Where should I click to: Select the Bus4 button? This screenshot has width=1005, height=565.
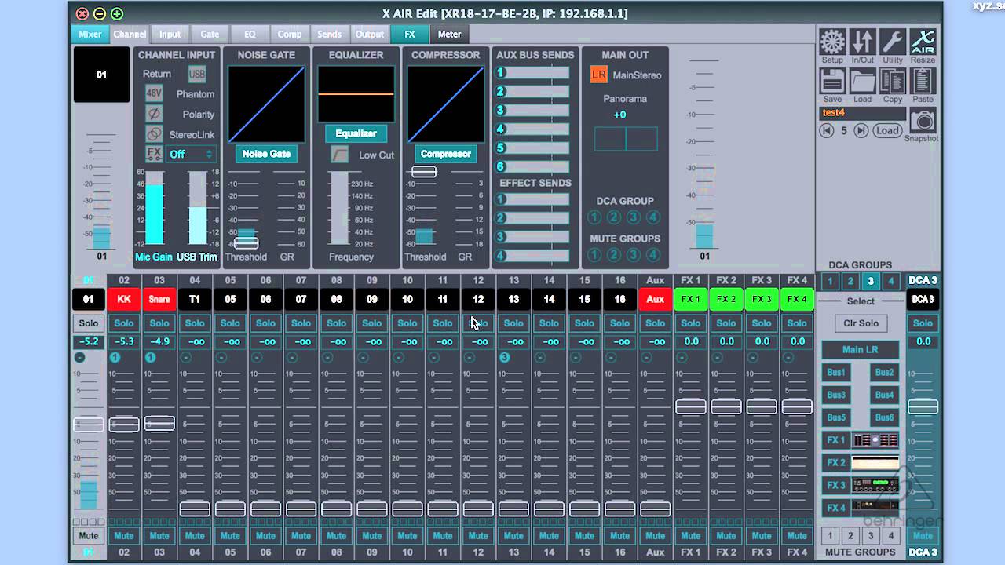[885, 395]
